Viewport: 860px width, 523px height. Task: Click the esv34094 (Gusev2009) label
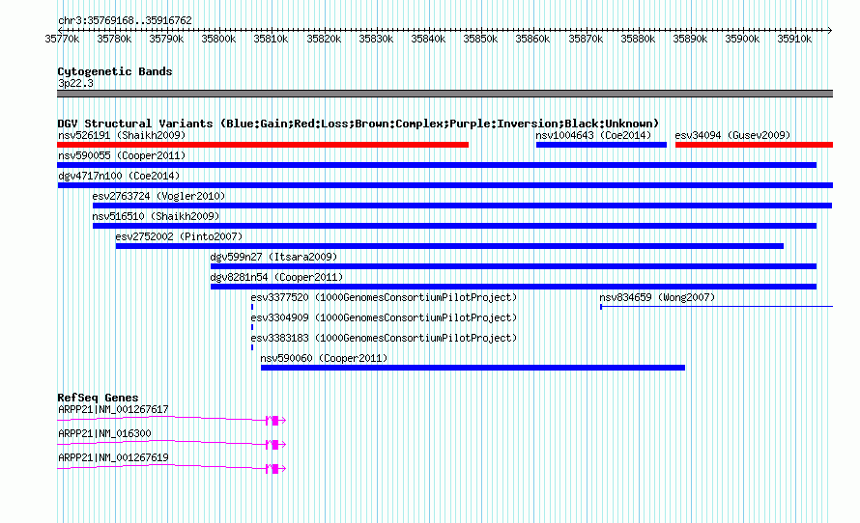[732, 135]
